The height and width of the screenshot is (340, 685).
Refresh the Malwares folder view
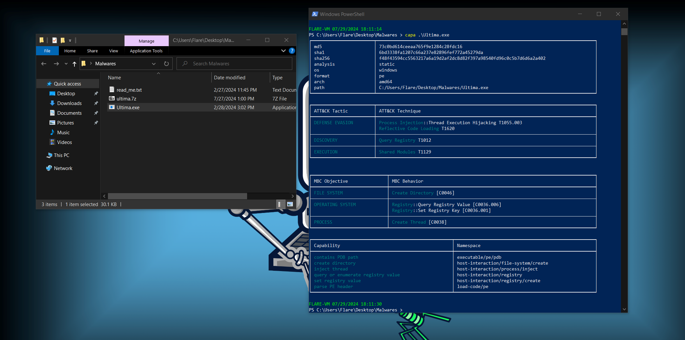click(x=166, y=64)
